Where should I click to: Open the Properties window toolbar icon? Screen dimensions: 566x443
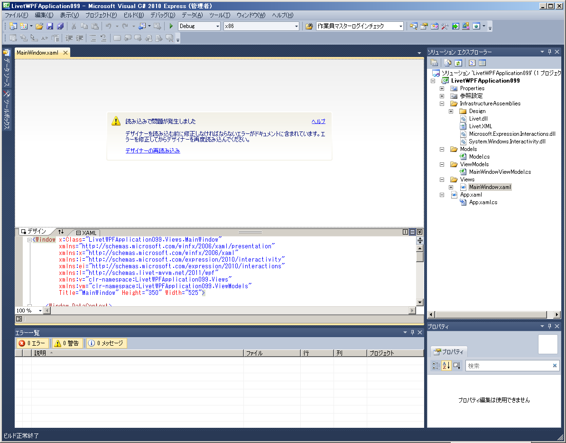click(424, 26)
